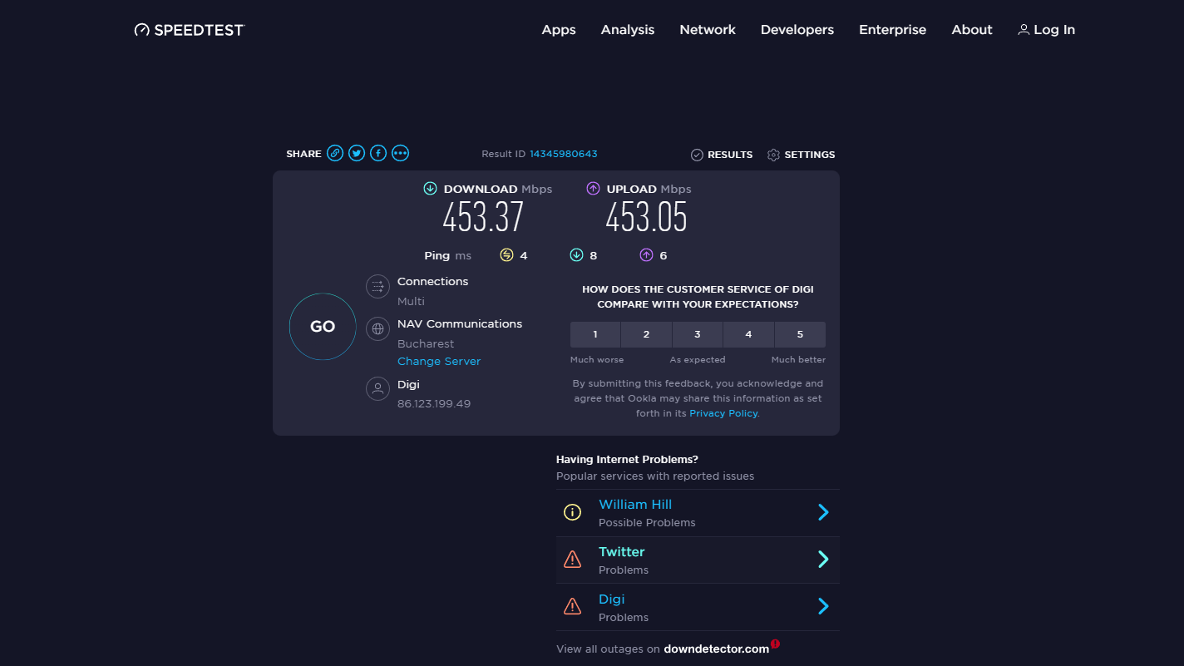Click the globe server icon
This screenshot has height=666, width=1184.
[378, 328]
